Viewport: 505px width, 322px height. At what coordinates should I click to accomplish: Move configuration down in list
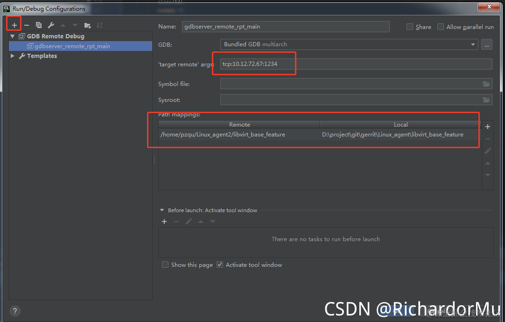(x=75, y=25)
